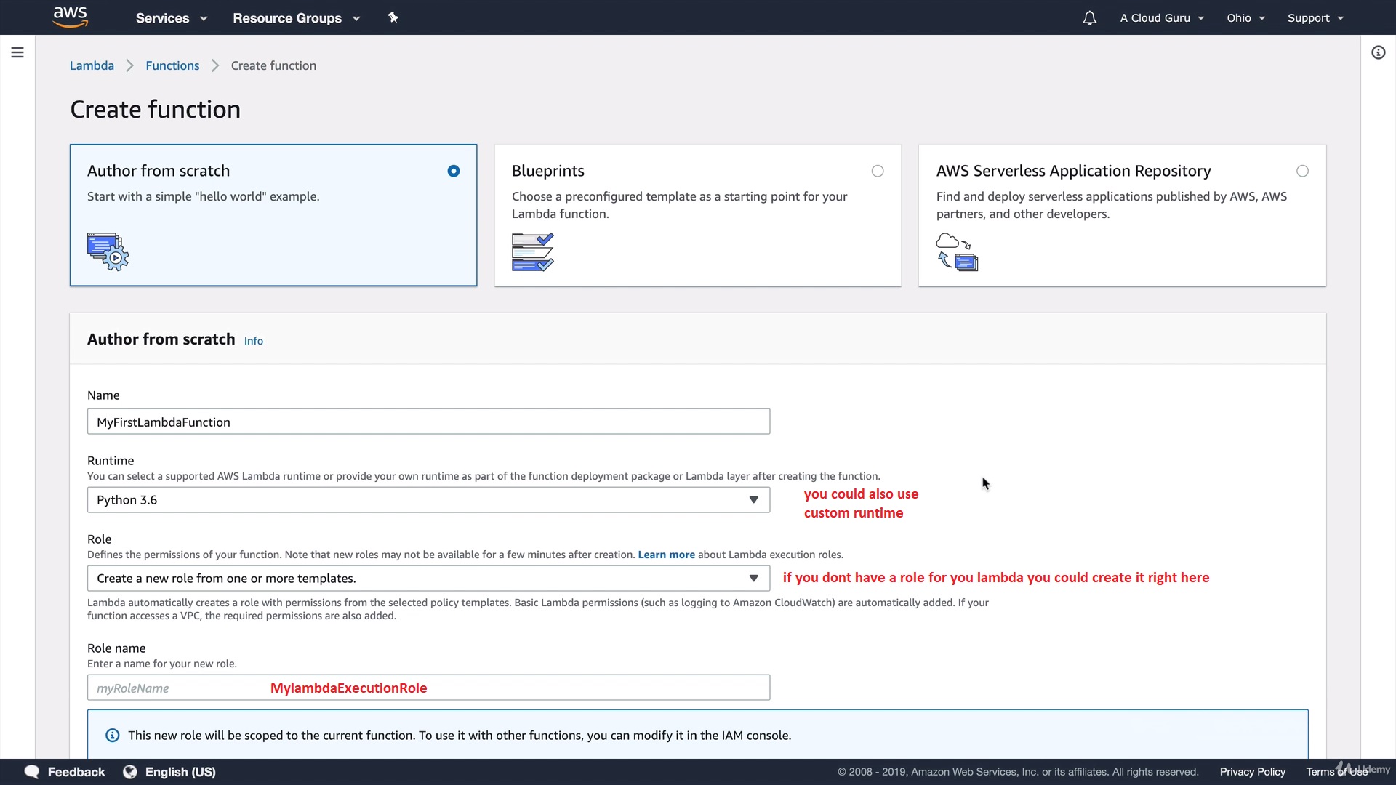1396x785 pixels.
Task: Follow the Learn more link about roles
Action: point(666,555)
